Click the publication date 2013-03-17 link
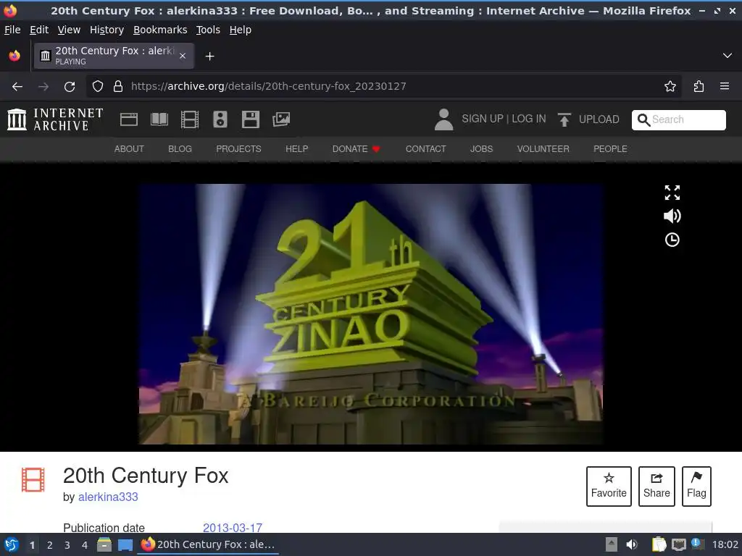The image size is (742, 556). coord(233,528)
